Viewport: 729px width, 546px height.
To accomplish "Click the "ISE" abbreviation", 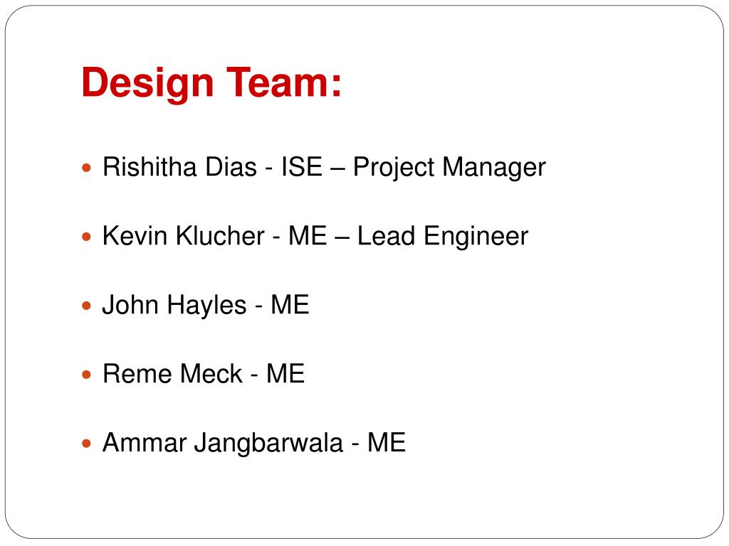I will [x=302, y=166].
